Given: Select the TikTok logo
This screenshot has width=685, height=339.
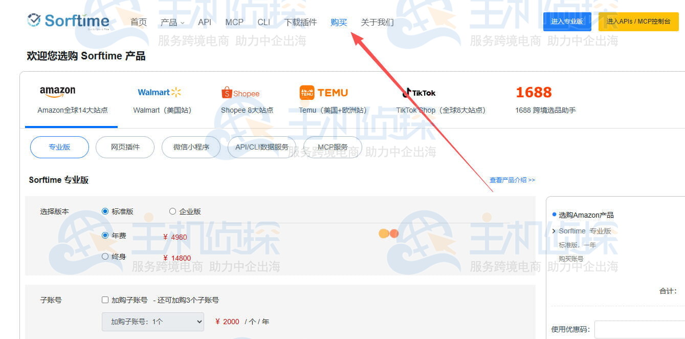Looking at the screenshot, I should click(x=419, y=93).
